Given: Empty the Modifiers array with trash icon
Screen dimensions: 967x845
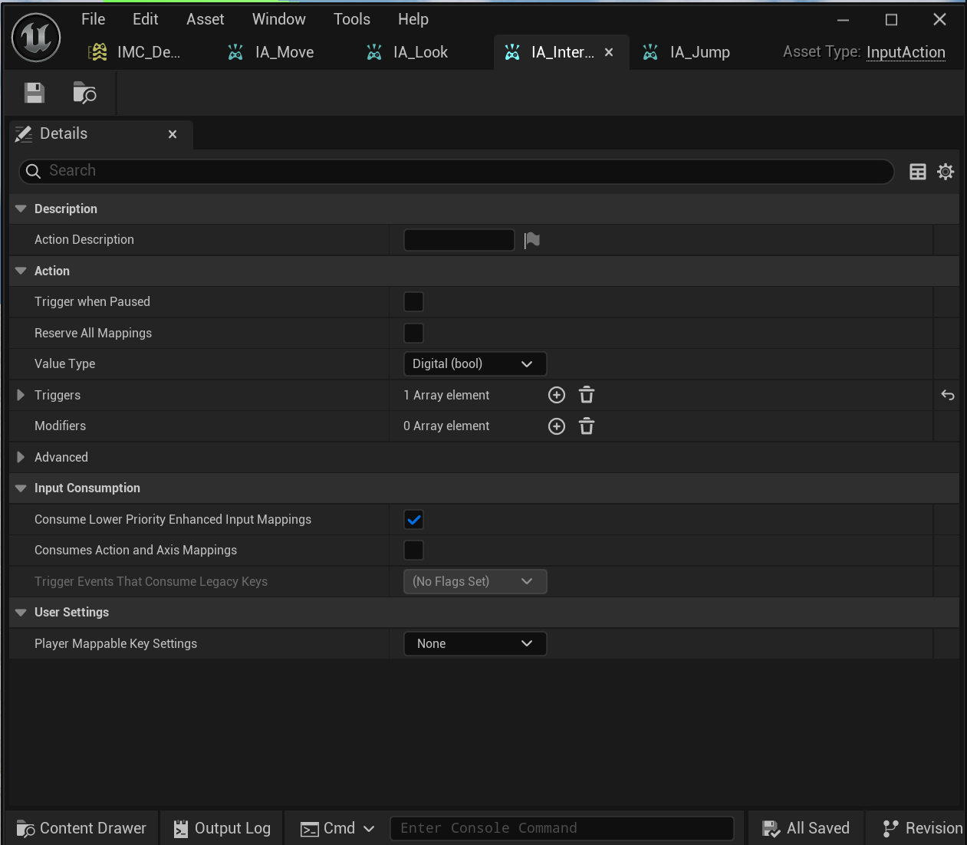Looking at the screenshot, I should click(x=587, y=426).
